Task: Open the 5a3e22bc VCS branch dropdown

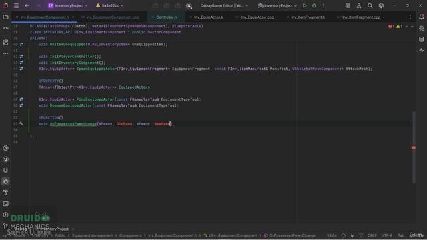Action: [x=109, y=5]
